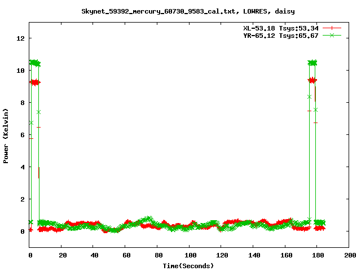
Task: Click the 6 tick label on the y-axis
Action: click(x=23, y=135)
